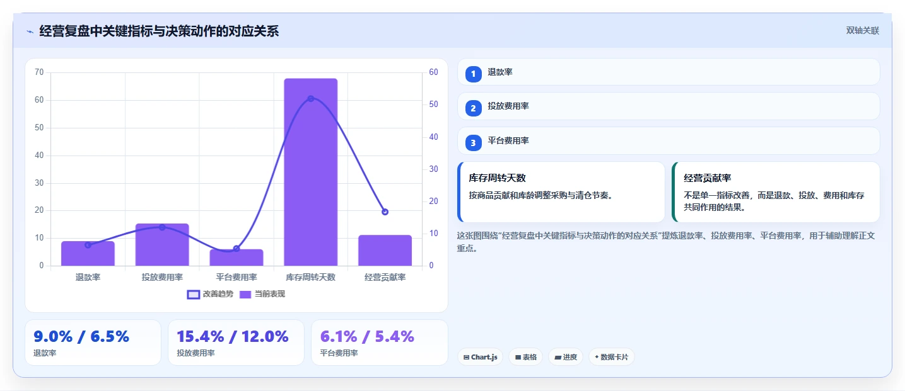Screen dimensions: 905x391
Task: Click the description paragraph starting 这张图围绕
Action: click(665, 242)
